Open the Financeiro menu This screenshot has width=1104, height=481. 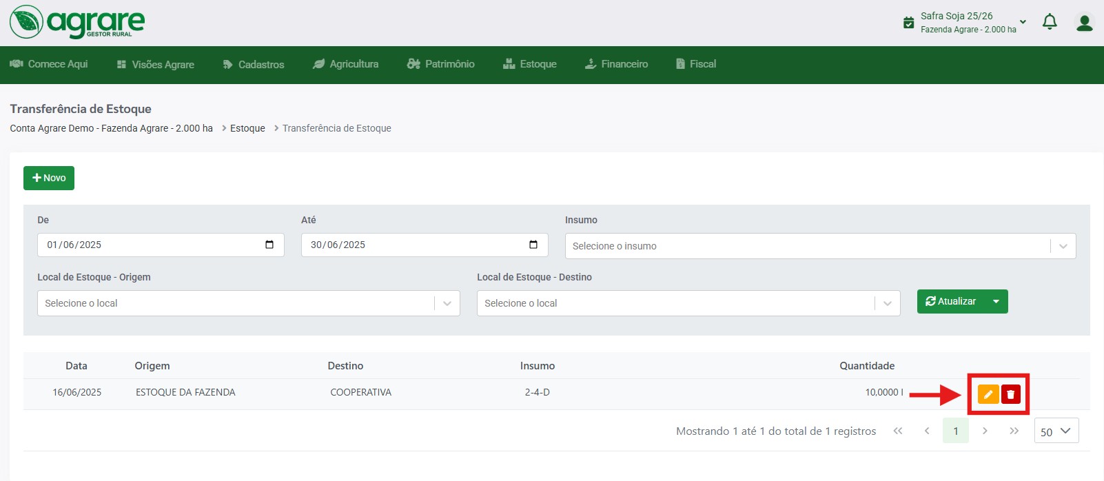click(616, 64)
